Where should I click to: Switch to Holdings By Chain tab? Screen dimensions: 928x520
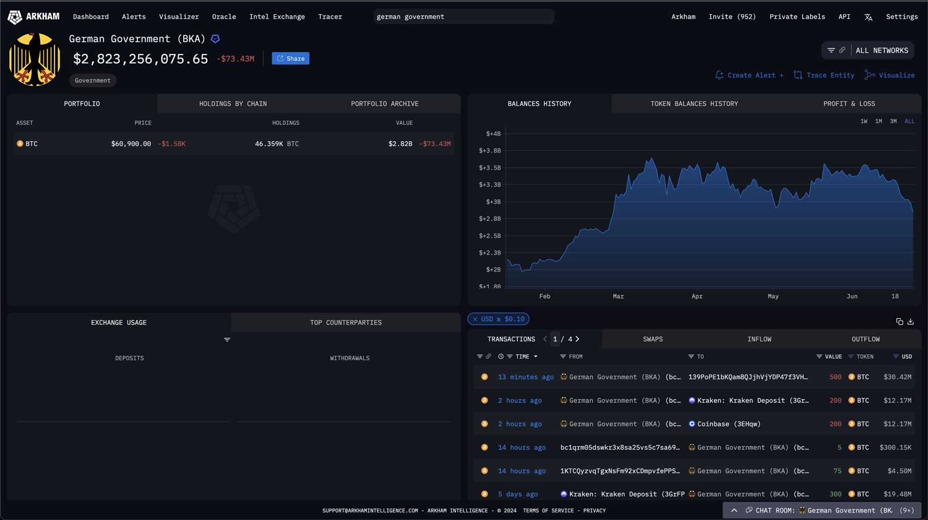coord(233,103)
